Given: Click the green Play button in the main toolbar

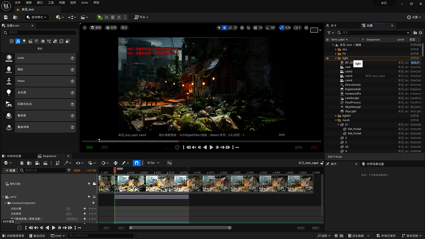Looking at the screenshot, I should (100, 17).
